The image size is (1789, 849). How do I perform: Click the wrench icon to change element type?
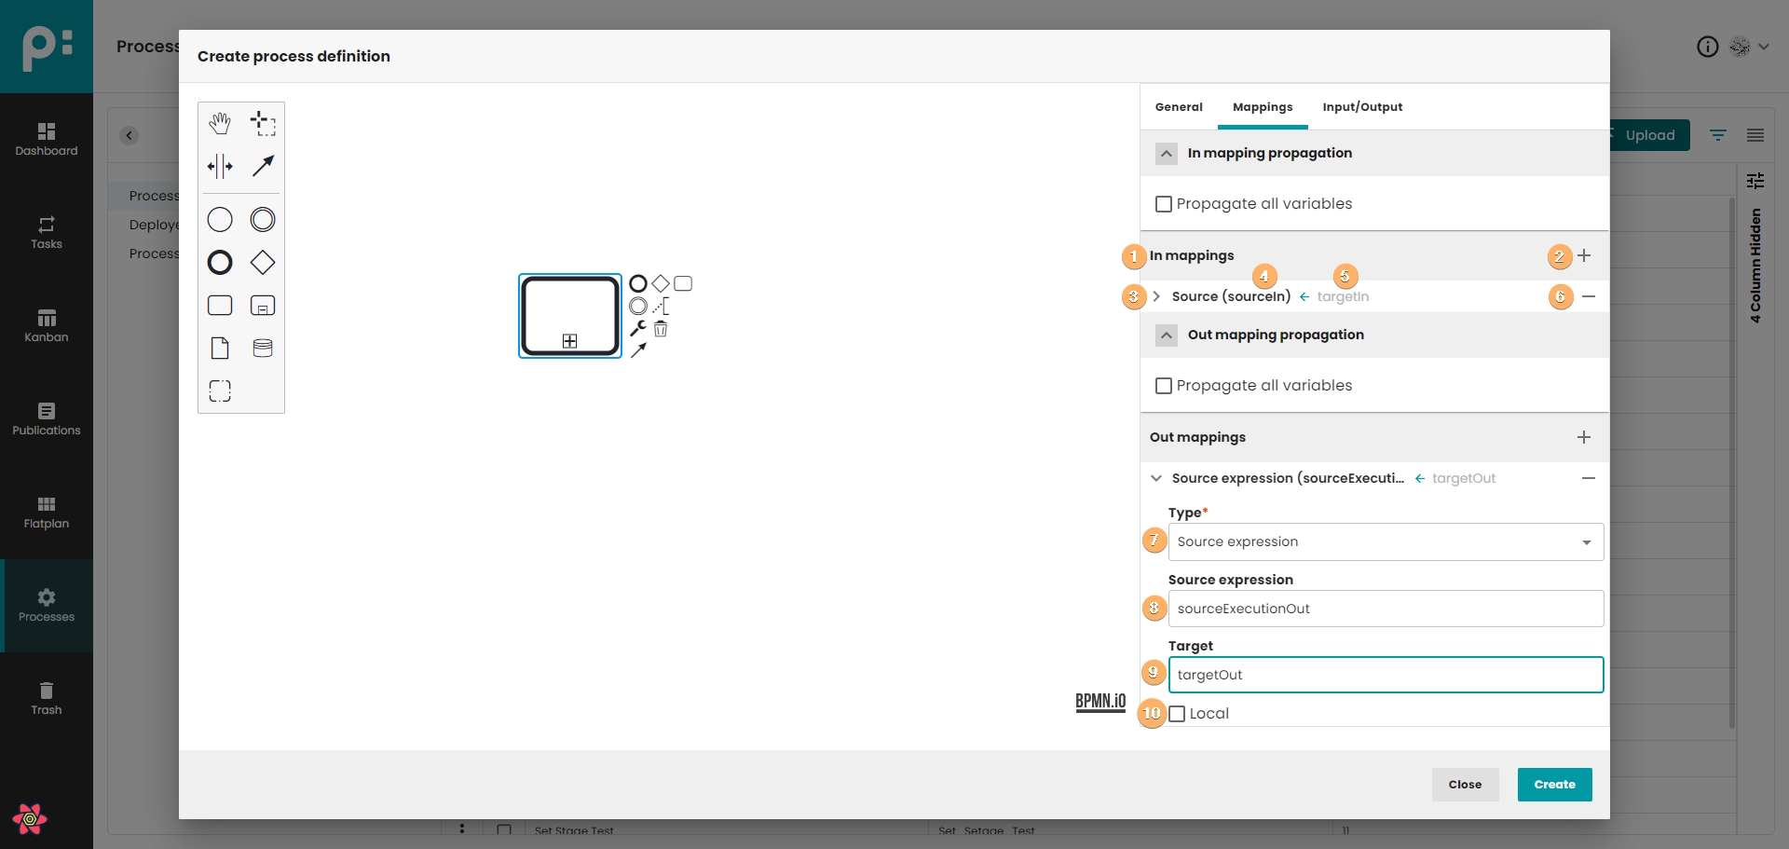[638, 328]
